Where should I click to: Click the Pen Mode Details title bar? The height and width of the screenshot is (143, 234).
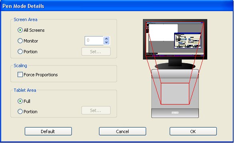(117, 6)
